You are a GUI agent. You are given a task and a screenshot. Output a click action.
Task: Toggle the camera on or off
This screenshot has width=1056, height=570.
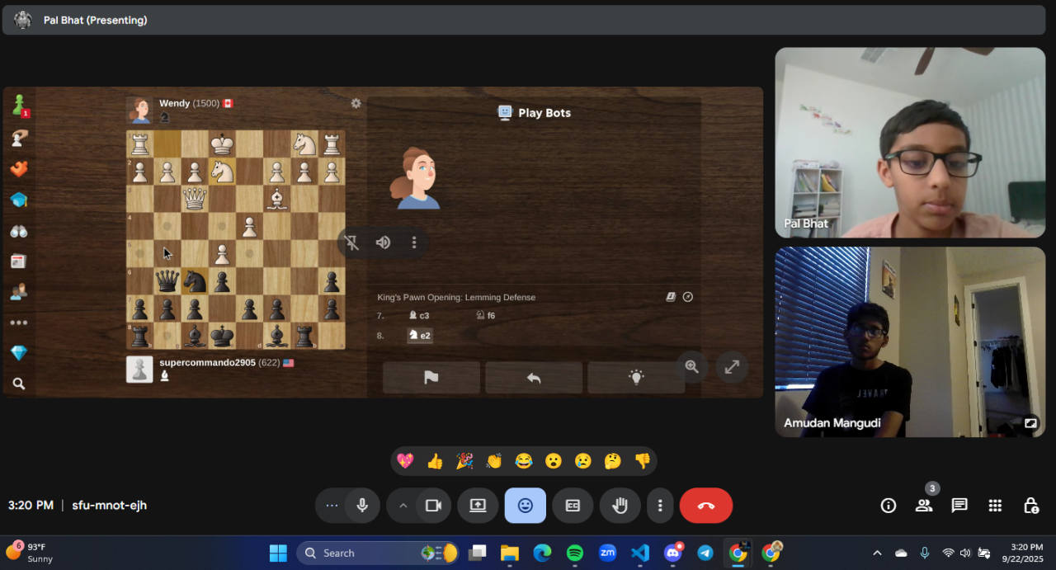pyautogui.click(x=433, y=506)
